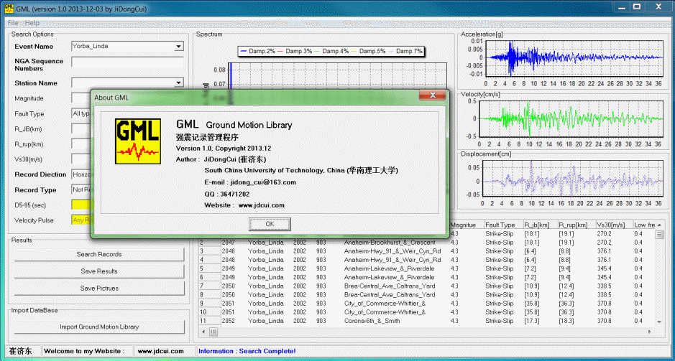Click the Vs30[m/s] column header
The image size is (675, 361).
tap(613, 225)
